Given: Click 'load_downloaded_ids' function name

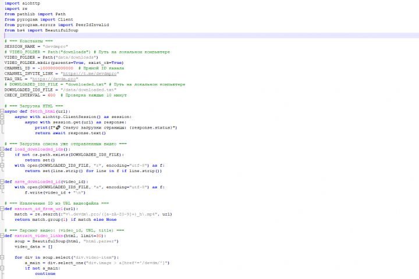Looking at the screenshot, I should coord(39,149).
